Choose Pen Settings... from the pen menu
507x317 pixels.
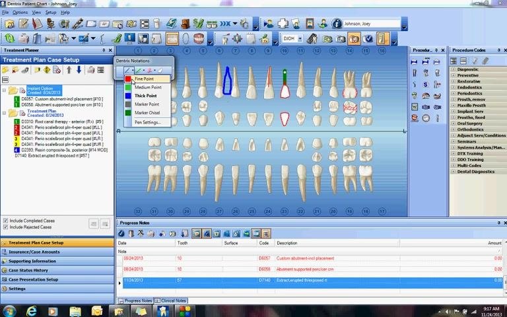click(147, 122)
